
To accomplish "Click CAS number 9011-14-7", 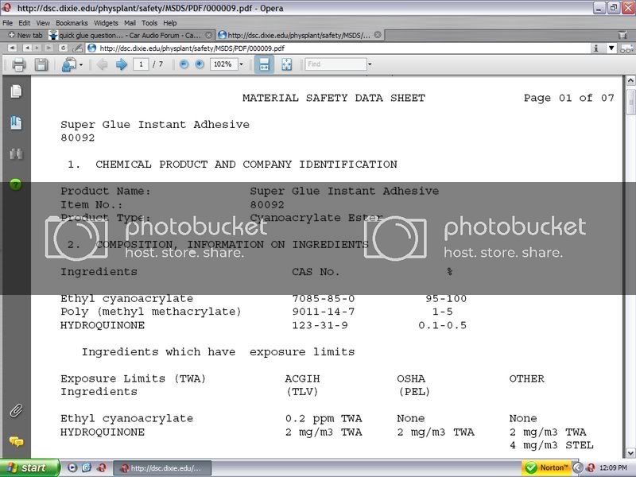I will click(324, 312).
